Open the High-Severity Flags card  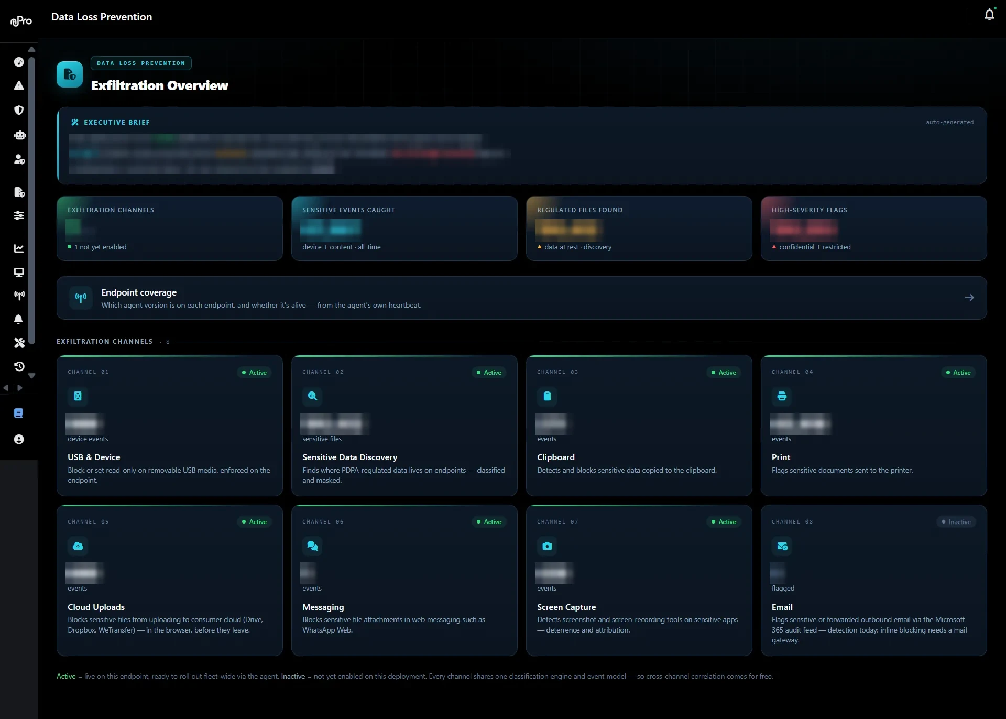(873, 228)
